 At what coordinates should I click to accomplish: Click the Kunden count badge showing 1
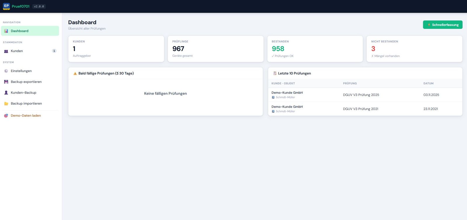[x=54, y=51]
